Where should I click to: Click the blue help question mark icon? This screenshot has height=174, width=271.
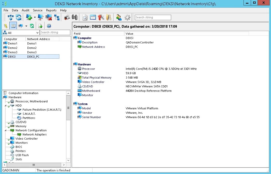click(x=49, y=26)
